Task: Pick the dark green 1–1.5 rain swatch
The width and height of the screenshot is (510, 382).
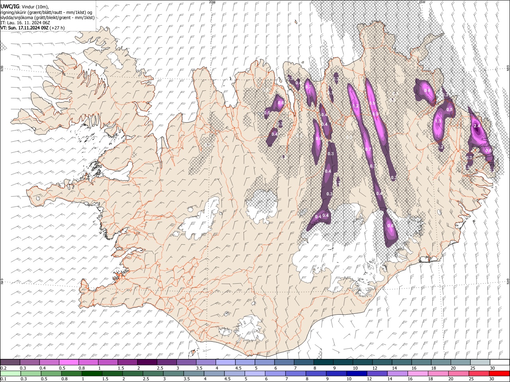Action: (92, 374)
